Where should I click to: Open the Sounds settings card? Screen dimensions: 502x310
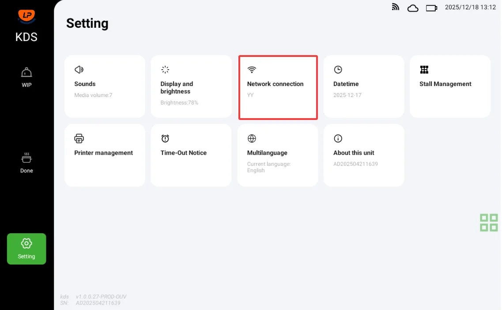(x=105, y=86)
